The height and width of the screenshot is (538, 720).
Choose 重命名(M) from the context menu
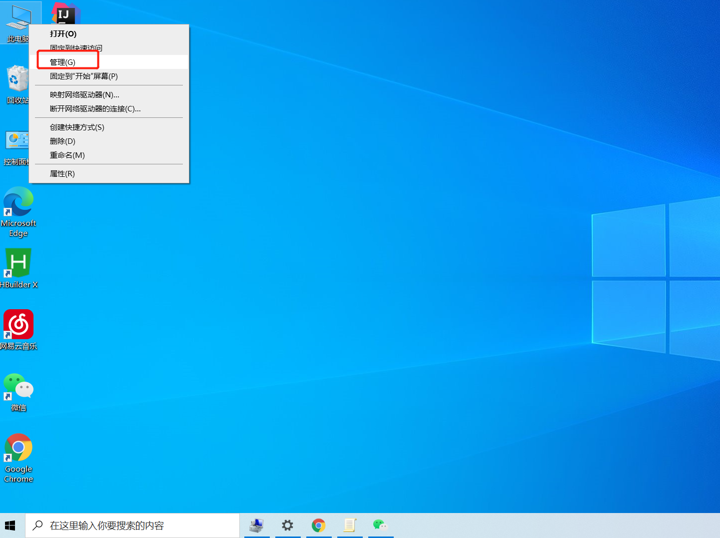point(109,155)
